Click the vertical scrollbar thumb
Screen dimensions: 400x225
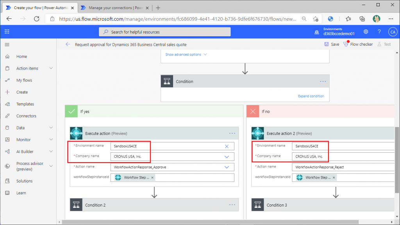point(397,160)
